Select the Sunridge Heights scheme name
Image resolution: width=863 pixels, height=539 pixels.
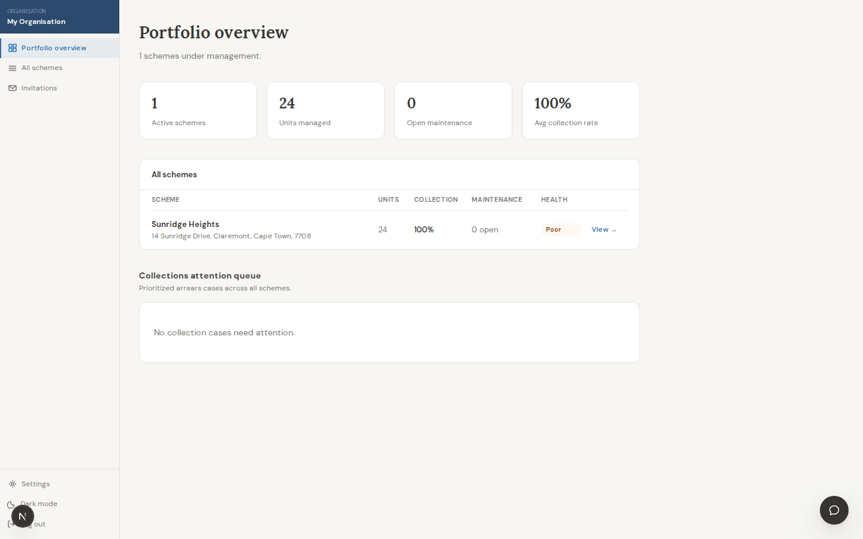(185, 224)
